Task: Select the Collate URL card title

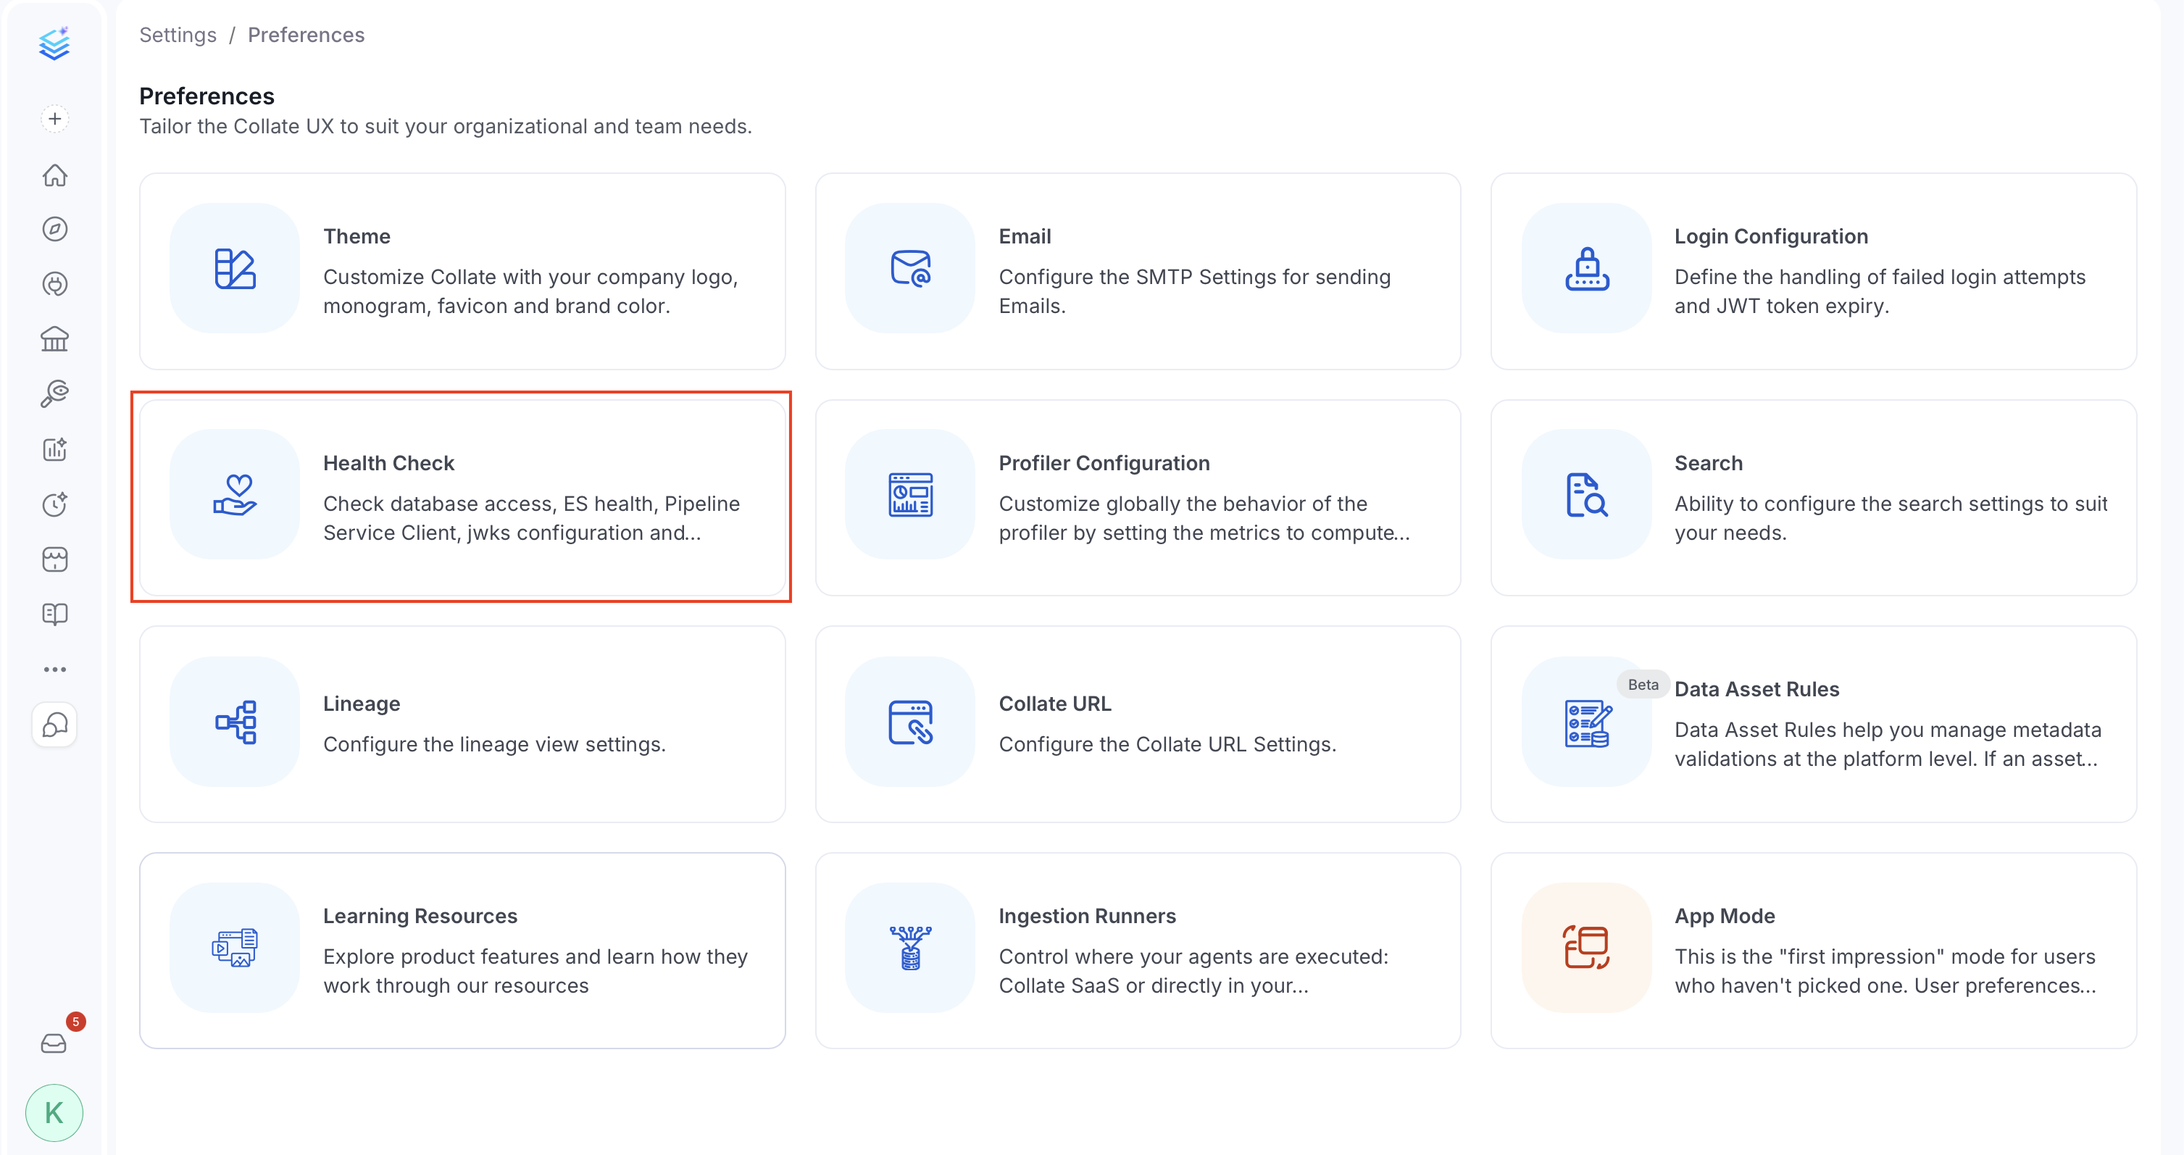Action: 1055,704
